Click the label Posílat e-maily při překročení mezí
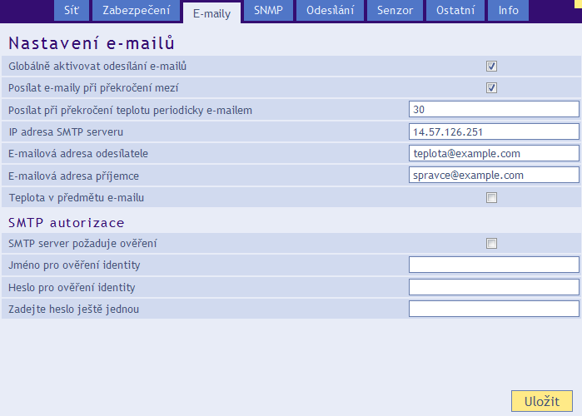 (x=93, y=88)
